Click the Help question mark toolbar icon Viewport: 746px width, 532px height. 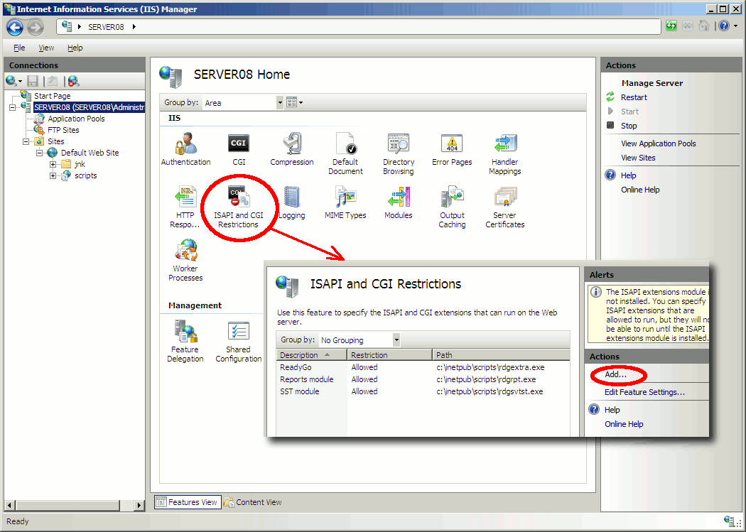[724, 26]
